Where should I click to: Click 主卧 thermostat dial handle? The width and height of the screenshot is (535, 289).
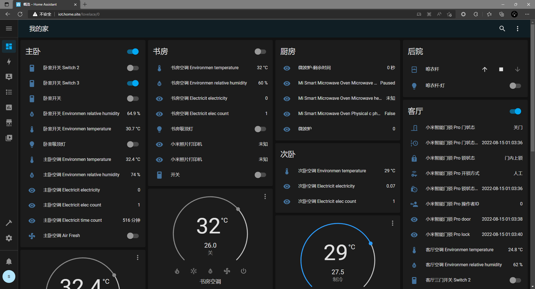pyautogui.click(x=114, y=275)
